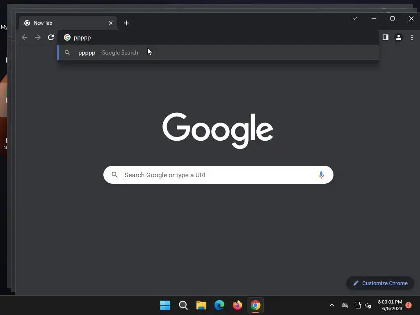Click the browser back arrow
The width and height of the screenshot is (420, 315).
tap(25, 37)
